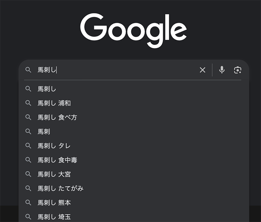Click the magnifier icon in search box
The width and height of the screenshot is (261, 222).
pyautogui.click(x=28, y=70)
